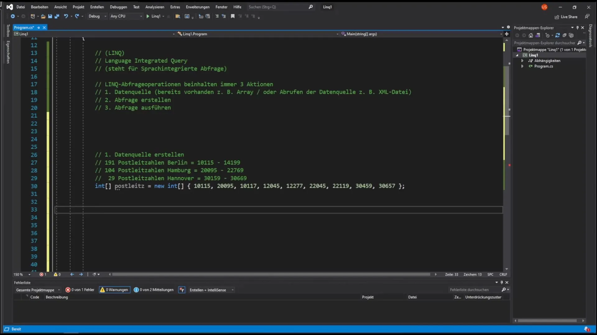Open the Extras menu
The height and width of the screenshot is (335, 597).
click(x=175, y=7)
